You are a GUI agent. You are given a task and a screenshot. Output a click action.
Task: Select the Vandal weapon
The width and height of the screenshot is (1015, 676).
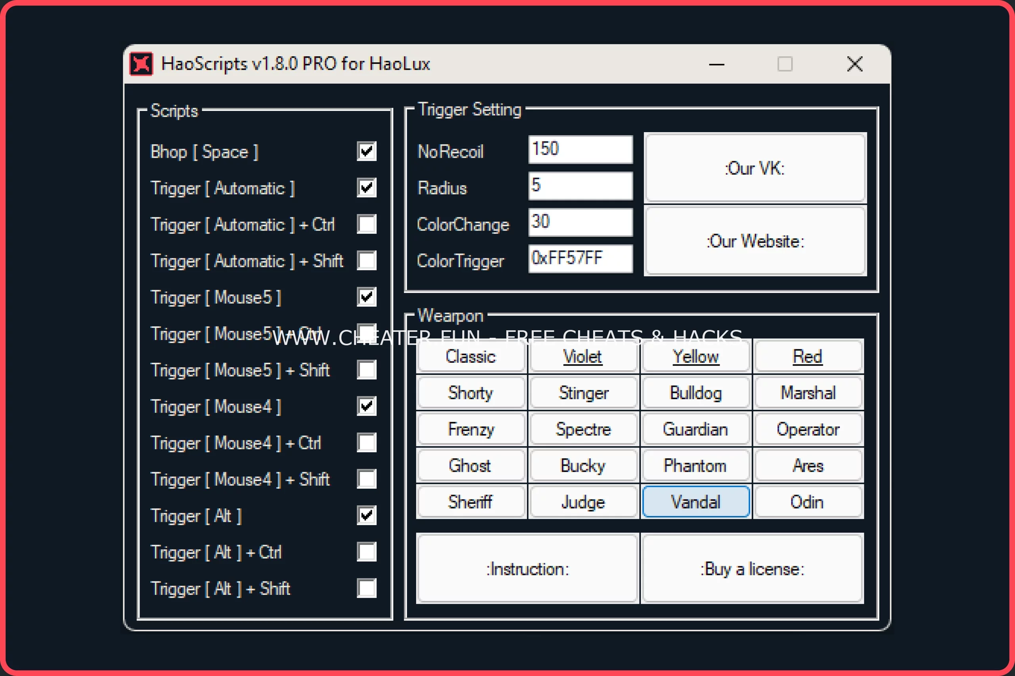(x=696, y=502)
